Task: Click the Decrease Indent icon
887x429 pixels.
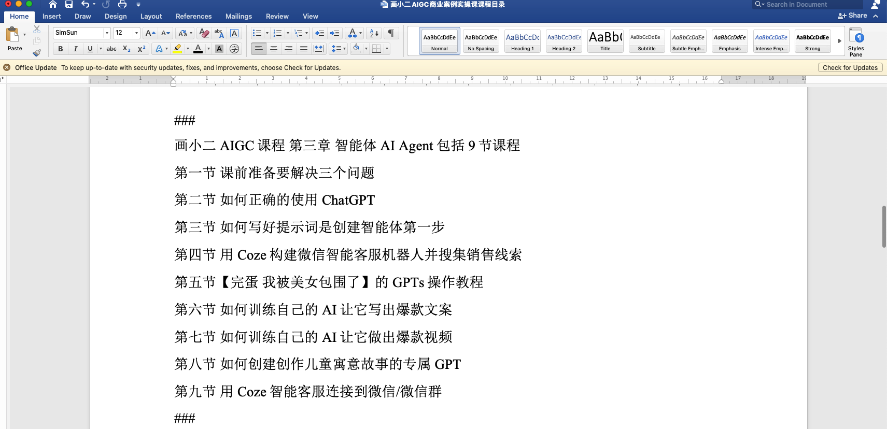Action: pos(320,33)
